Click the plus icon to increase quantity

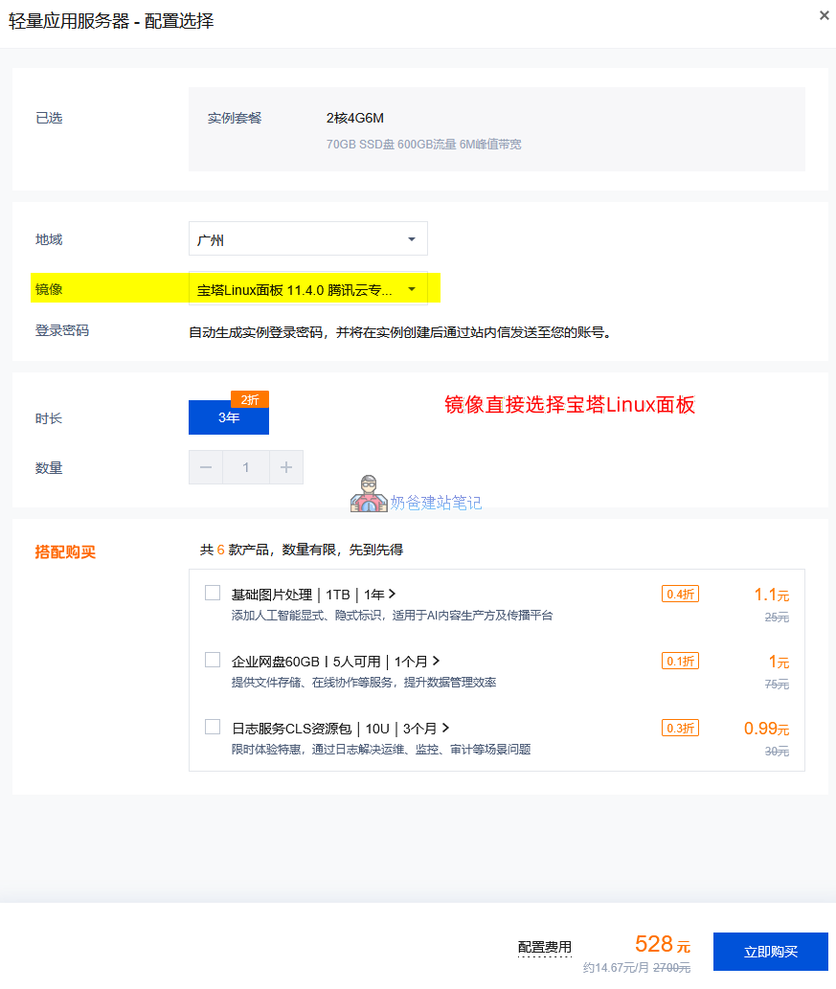[285, 467]
